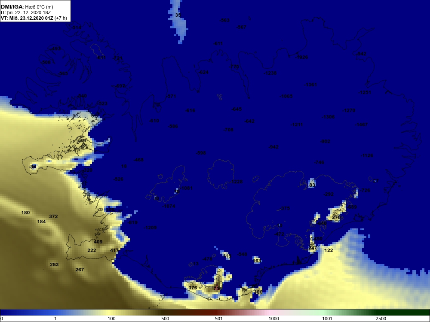The image size is (430, 322).
Task: Click the map value -565
Action: [x=63, y=73]
